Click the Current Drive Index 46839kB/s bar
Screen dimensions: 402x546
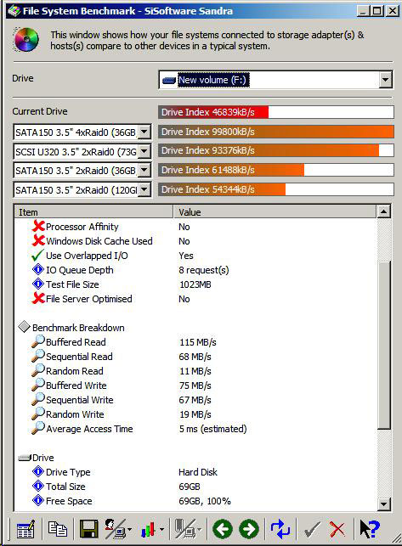point(275,112)
